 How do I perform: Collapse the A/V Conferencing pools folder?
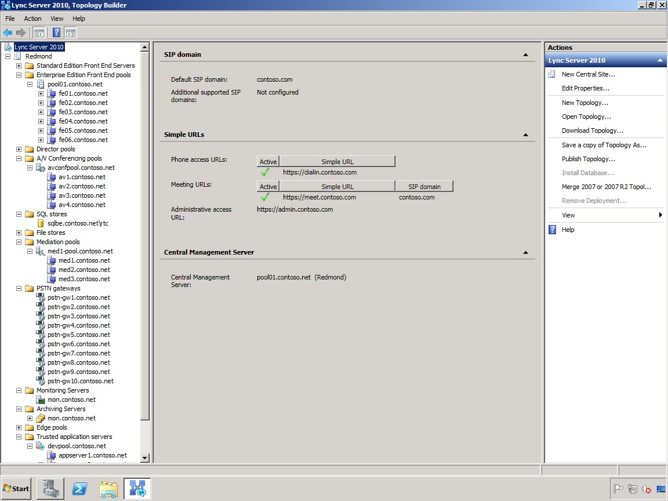point(19,158)
